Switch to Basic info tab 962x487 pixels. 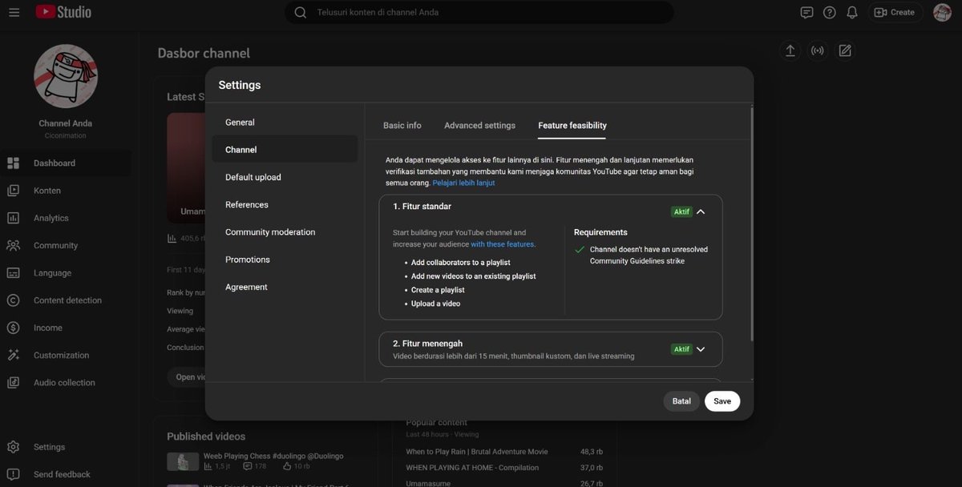click(x=402, y=126)
